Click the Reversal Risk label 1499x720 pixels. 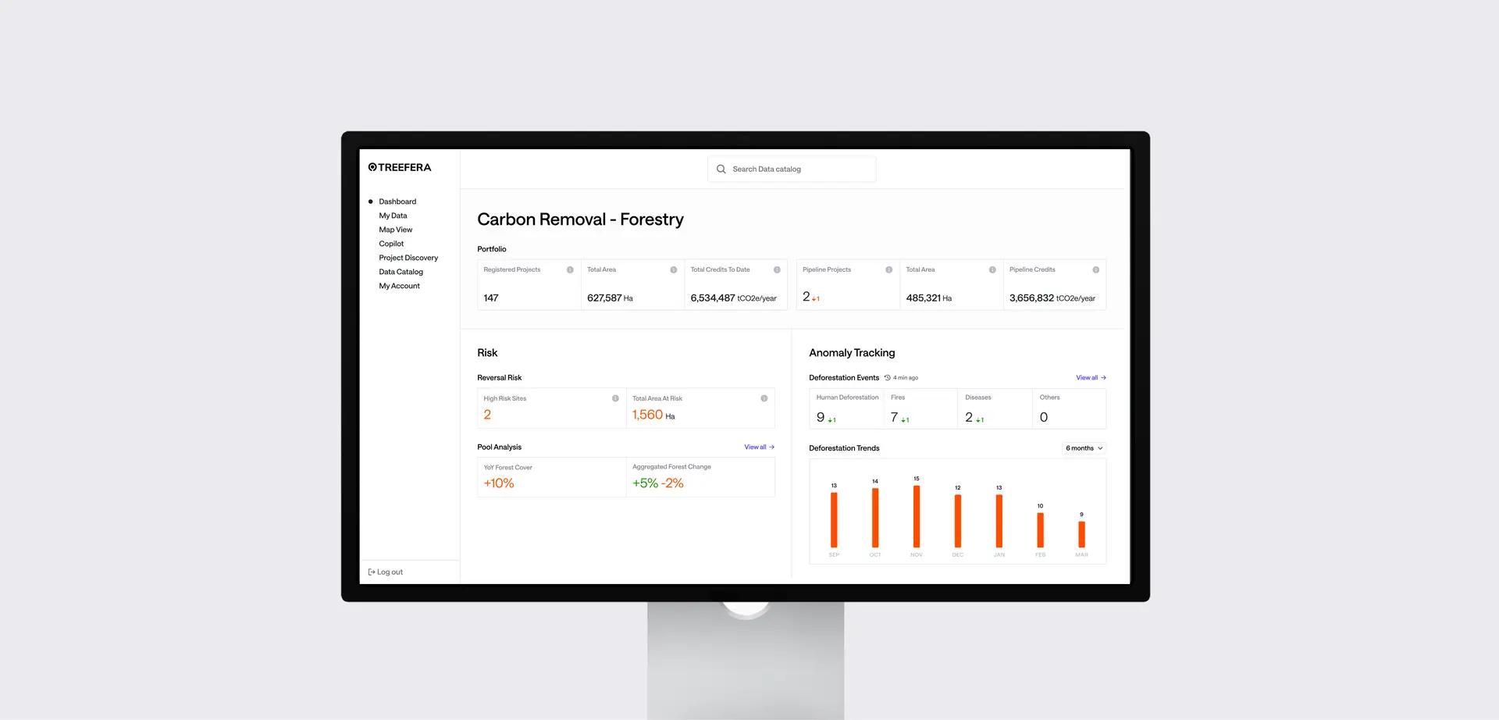coord(500,378)
